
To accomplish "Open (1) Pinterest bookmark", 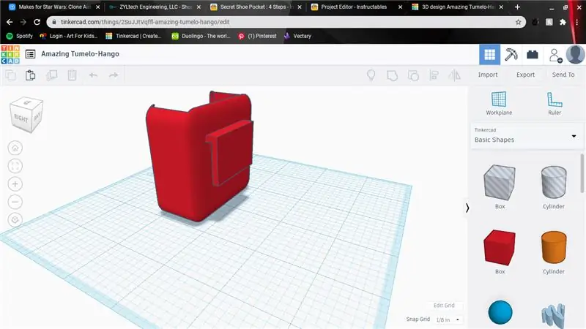I will pyautogui.click(x=258, y=36).
